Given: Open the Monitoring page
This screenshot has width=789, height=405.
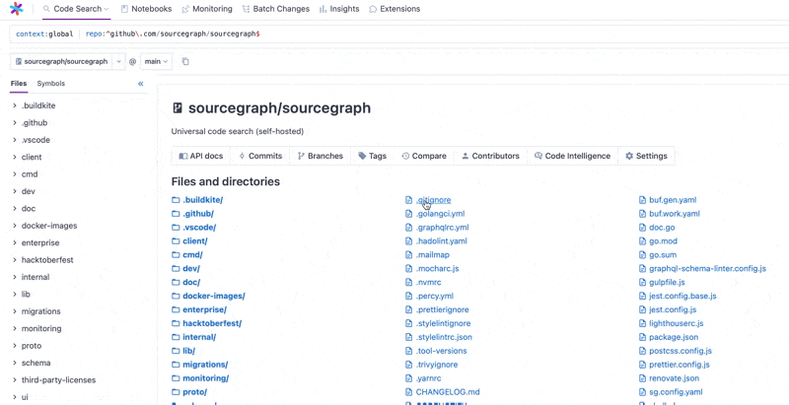Looking at the screenshot, I should 207,9.
